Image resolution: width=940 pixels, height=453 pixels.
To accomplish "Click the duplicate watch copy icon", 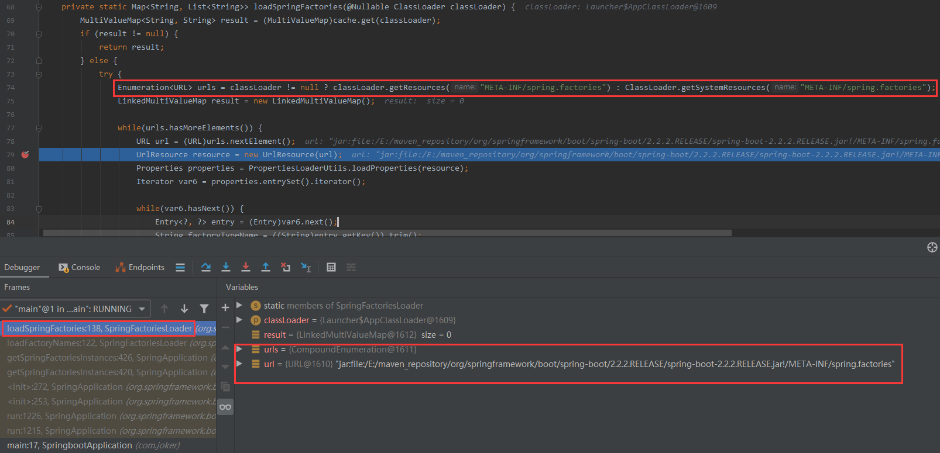I will [225, 387].
